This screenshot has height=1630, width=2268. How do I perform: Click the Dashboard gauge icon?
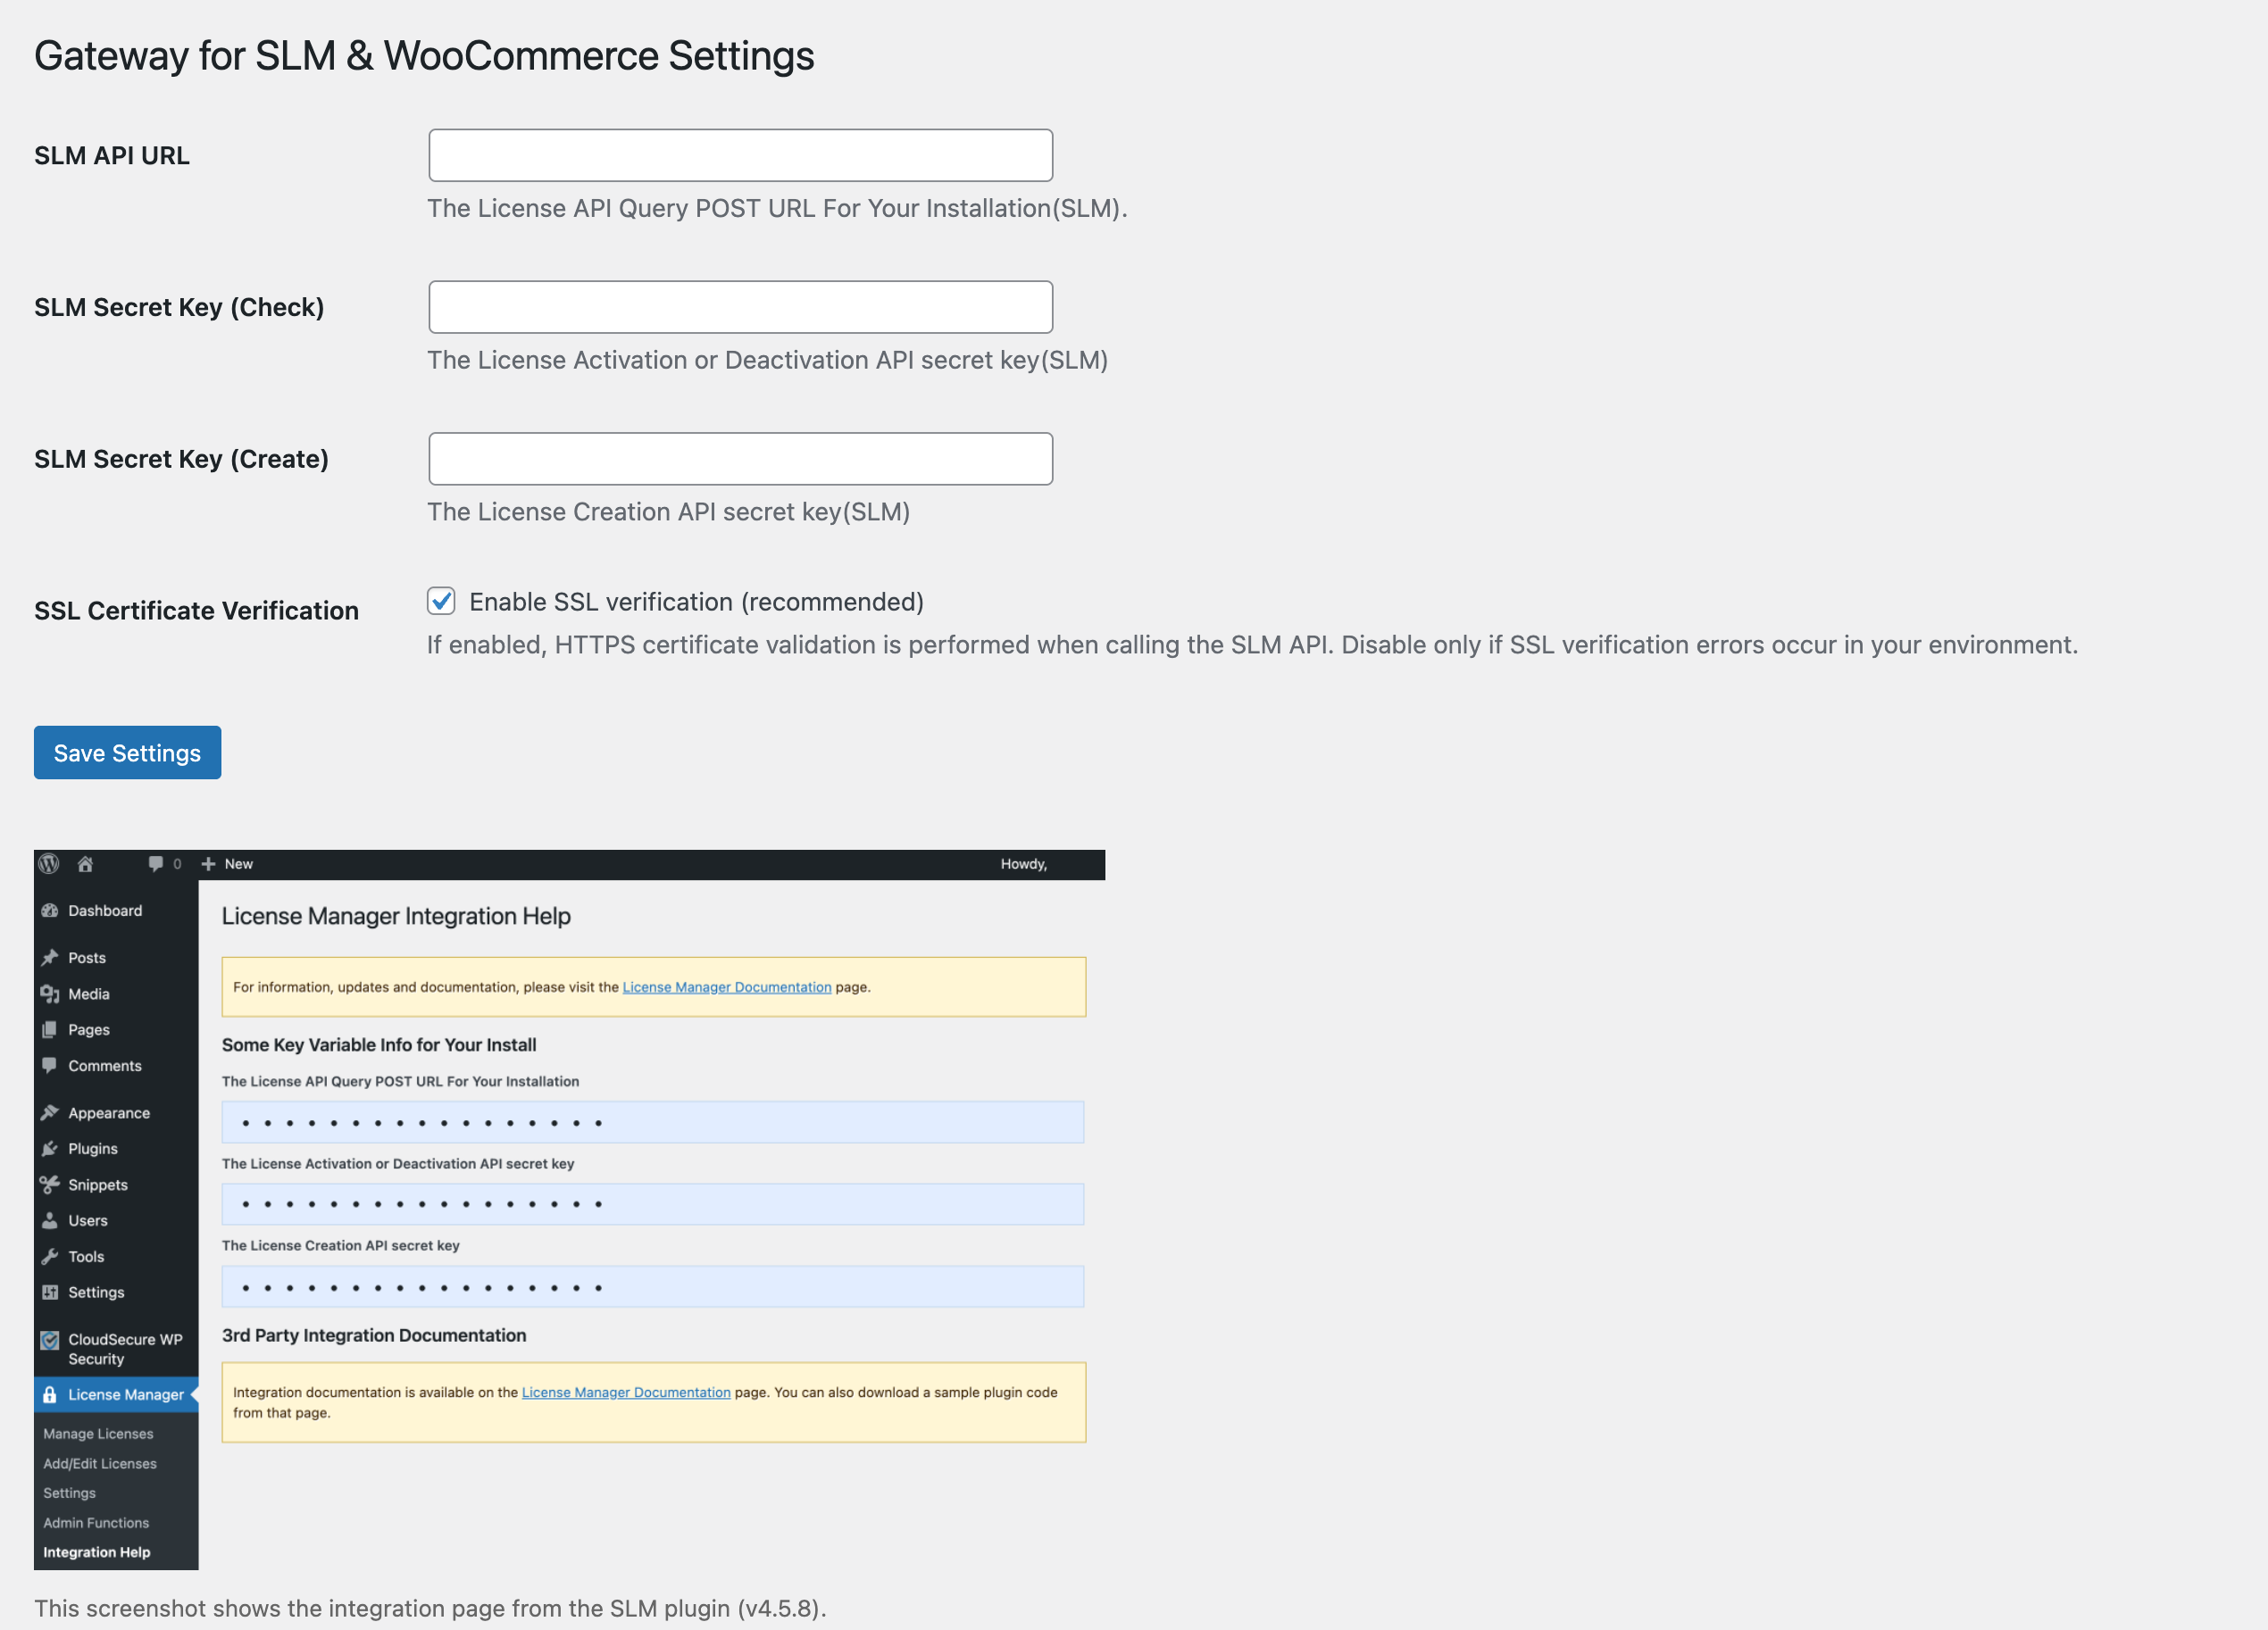click(50, 911)
